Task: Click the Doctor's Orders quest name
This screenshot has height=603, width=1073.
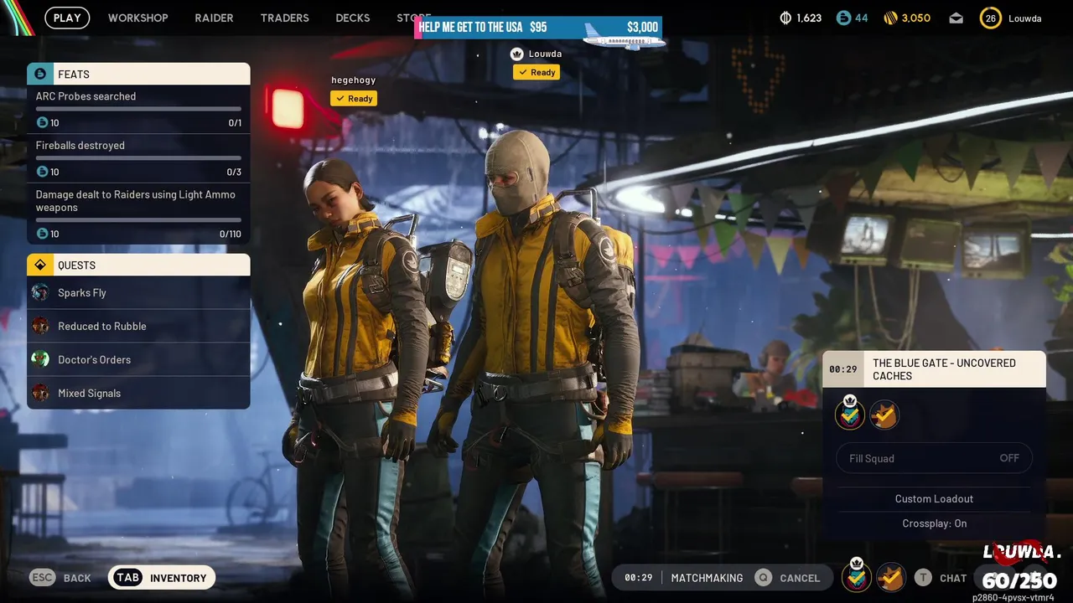Action: click(x=94, y=359)
